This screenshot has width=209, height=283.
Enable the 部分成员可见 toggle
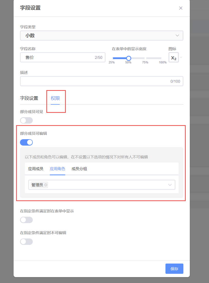click(x=26, y=120)
